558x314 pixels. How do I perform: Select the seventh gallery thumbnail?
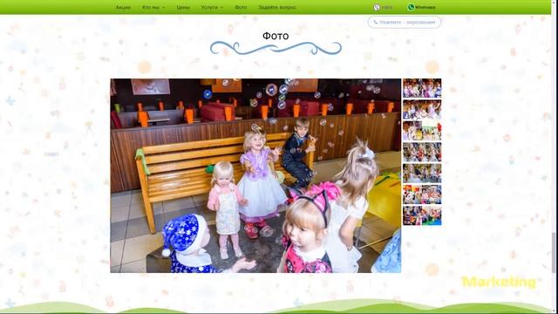[x=422, y=215]
